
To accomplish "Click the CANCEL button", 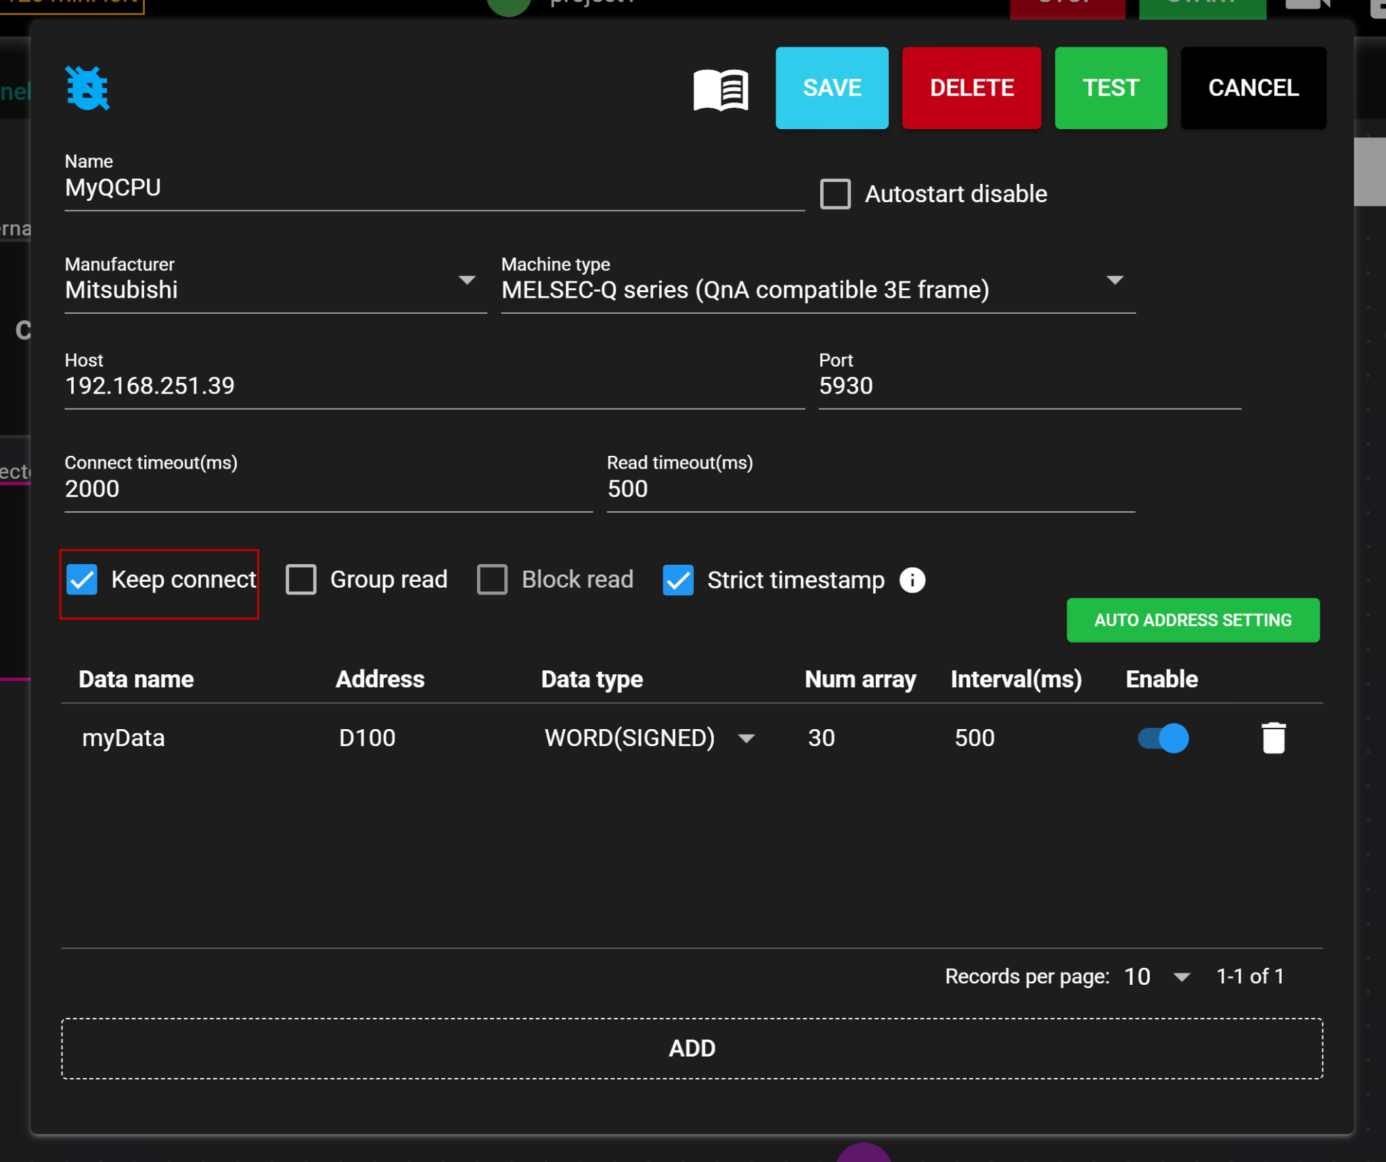I will pyautogui.click(x=1253, y=88).
